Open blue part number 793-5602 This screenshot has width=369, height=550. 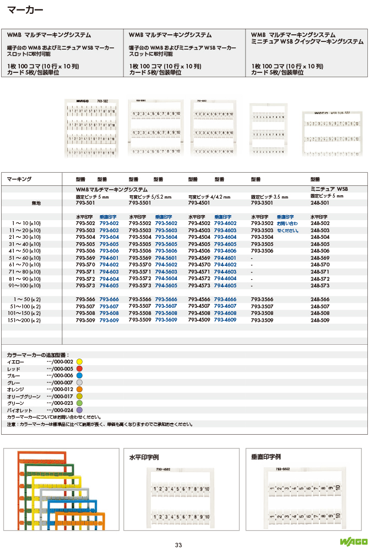pos(166,223)
